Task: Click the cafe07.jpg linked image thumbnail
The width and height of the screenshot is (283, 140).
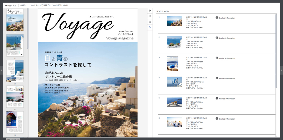Action: [174, 122]
